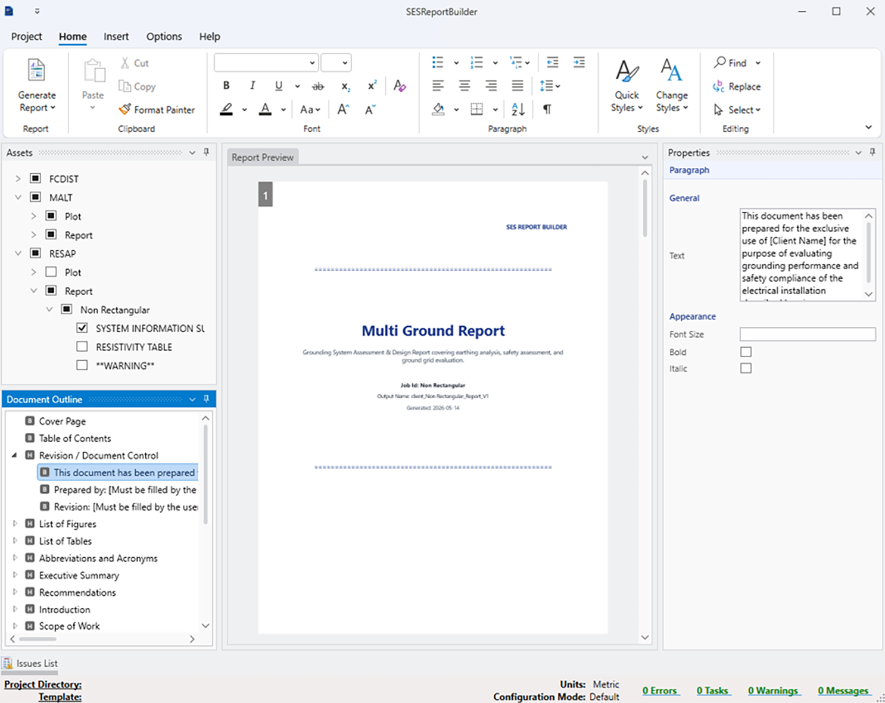Image resolution: width=885 pixels, height=703 pixels.
Task: Pin the Properties panel
Action: tap(872, 152)
